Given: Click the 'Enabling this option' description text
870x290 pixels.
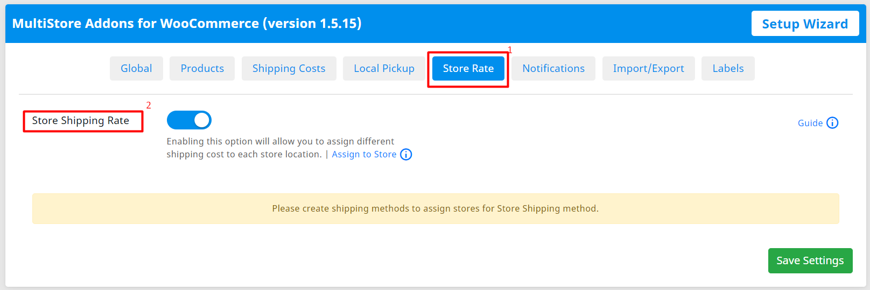Looking at the screenshot, I should point(280,148).
